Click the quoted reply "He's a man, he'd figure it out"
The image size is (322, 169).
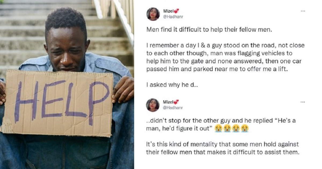221,125
